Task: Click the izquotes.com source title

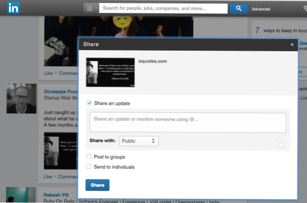Action: [152, 61]
